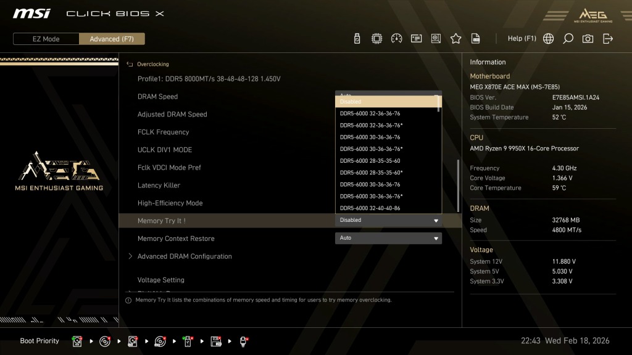Select Latency Killer row
Viewport: 632px width, 355px height.
290,185
